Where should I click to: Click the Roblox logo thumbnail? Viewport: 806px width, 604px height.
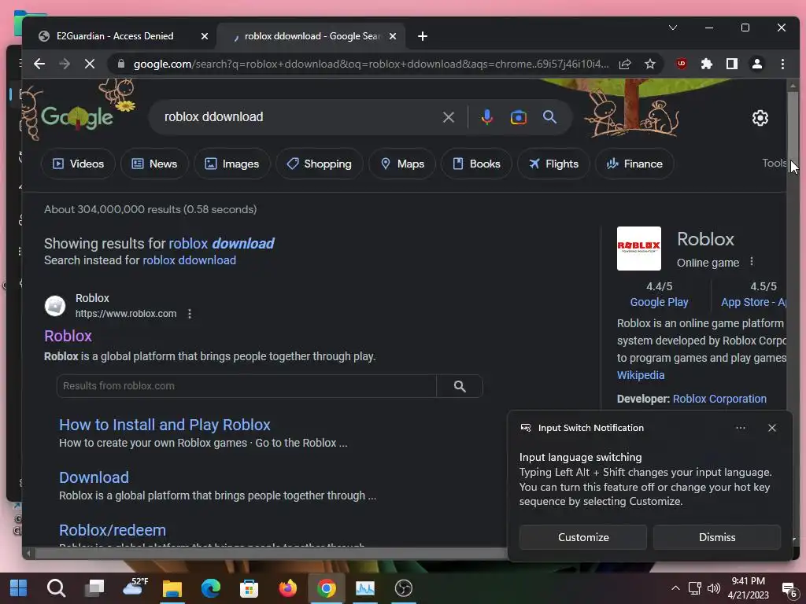click(639, 249)
